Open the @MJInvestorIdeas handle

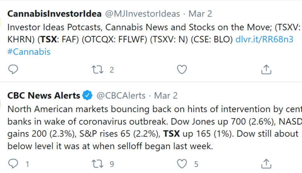tap(143, 14)
